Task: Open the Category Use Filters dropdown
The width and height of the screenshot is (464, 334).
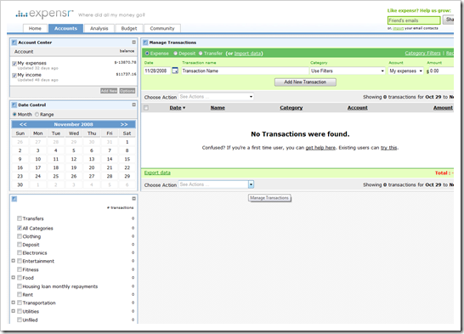Action: (x=348, y=71)
